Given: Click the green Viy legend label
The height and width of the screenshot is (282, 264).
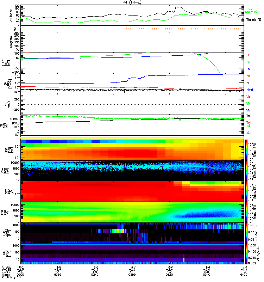Looking at the screenshot, I should pyautogui.click(x=249, y=104).
